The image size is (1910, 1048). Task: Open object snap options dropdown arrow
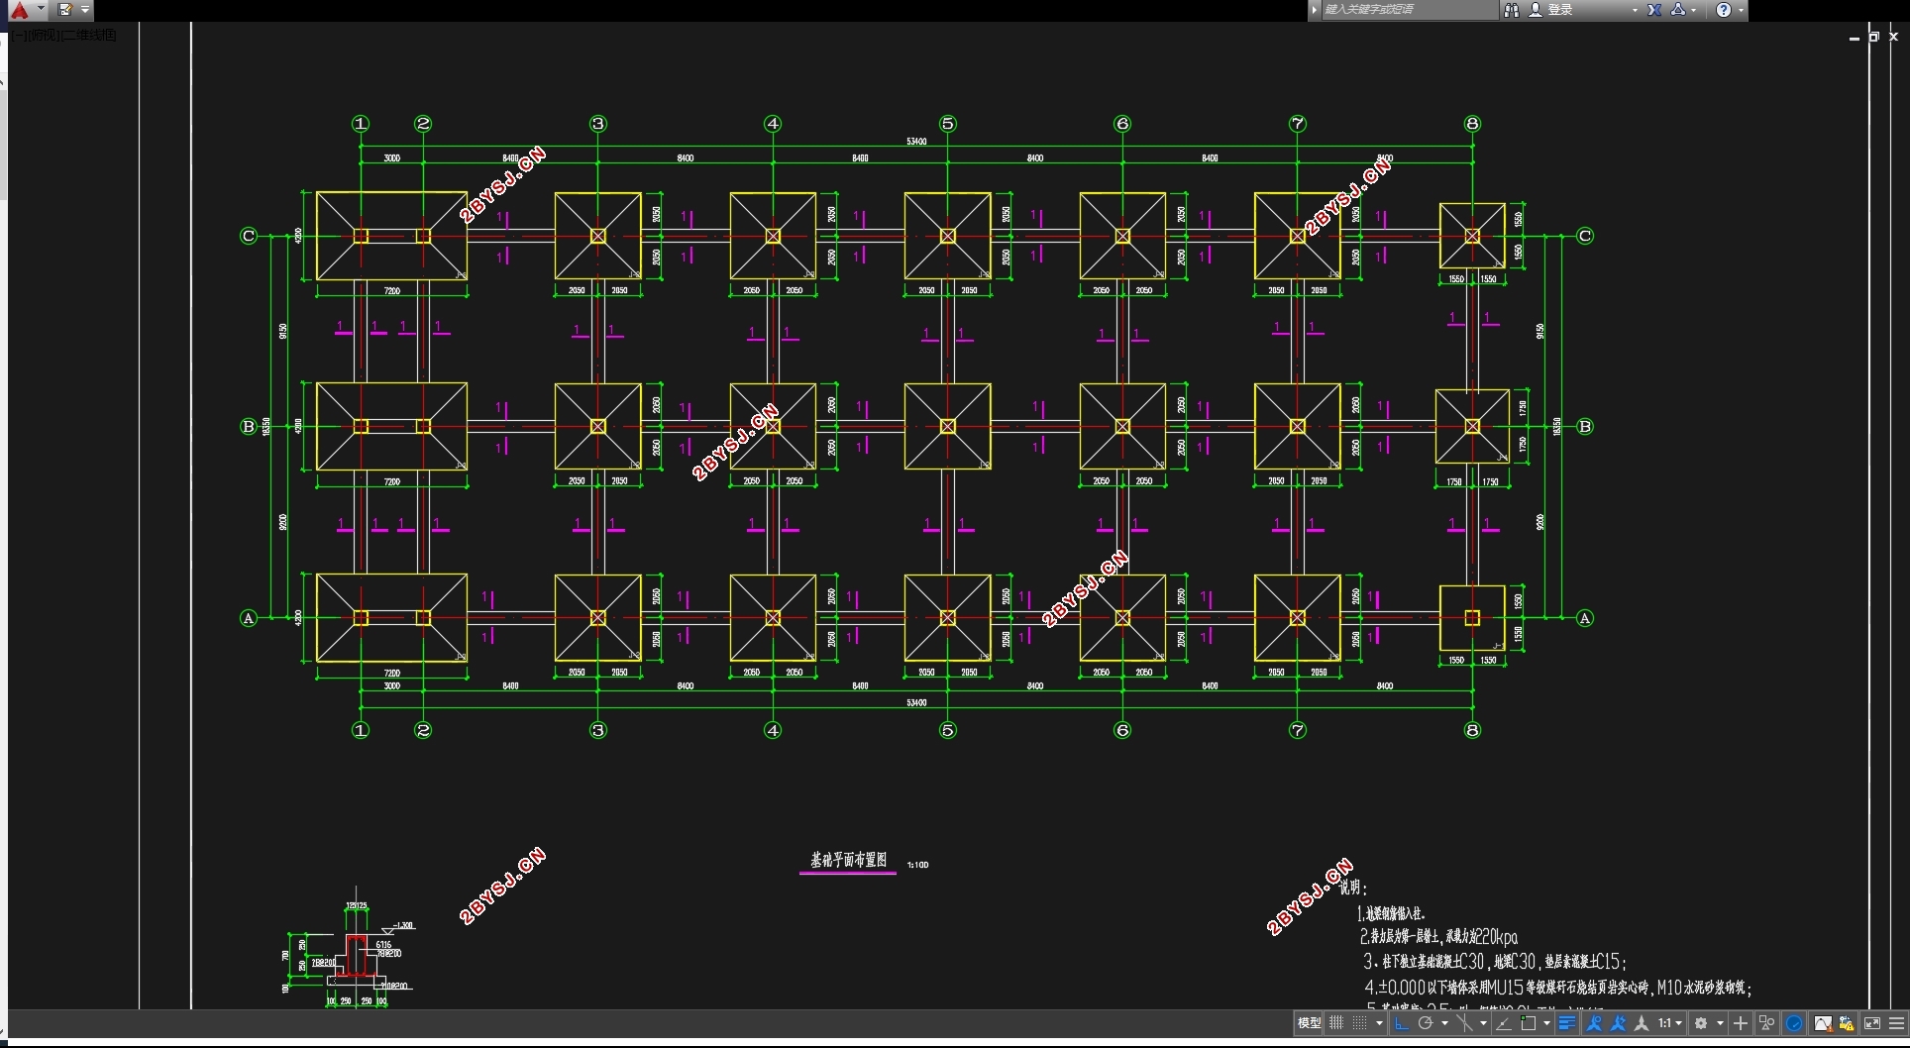coord(1547,1023)
